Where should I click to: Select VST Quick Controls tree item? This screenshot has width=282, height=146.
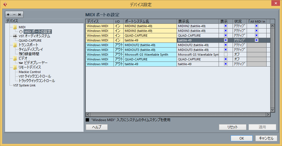[x=35, y=76]
